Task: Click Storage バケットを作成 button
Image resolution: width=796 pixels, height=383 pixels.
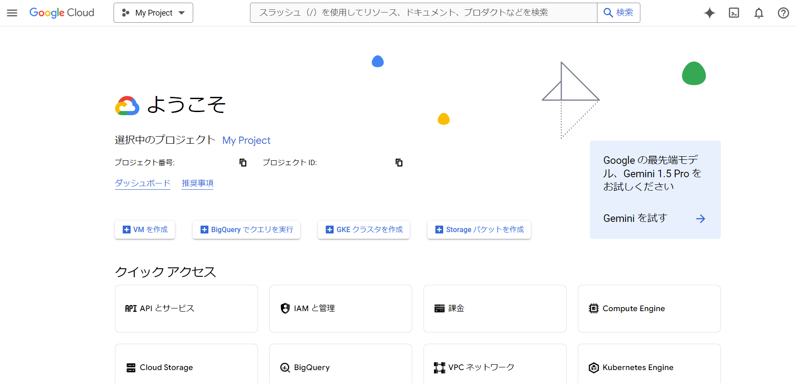Action: click(479, 229)
